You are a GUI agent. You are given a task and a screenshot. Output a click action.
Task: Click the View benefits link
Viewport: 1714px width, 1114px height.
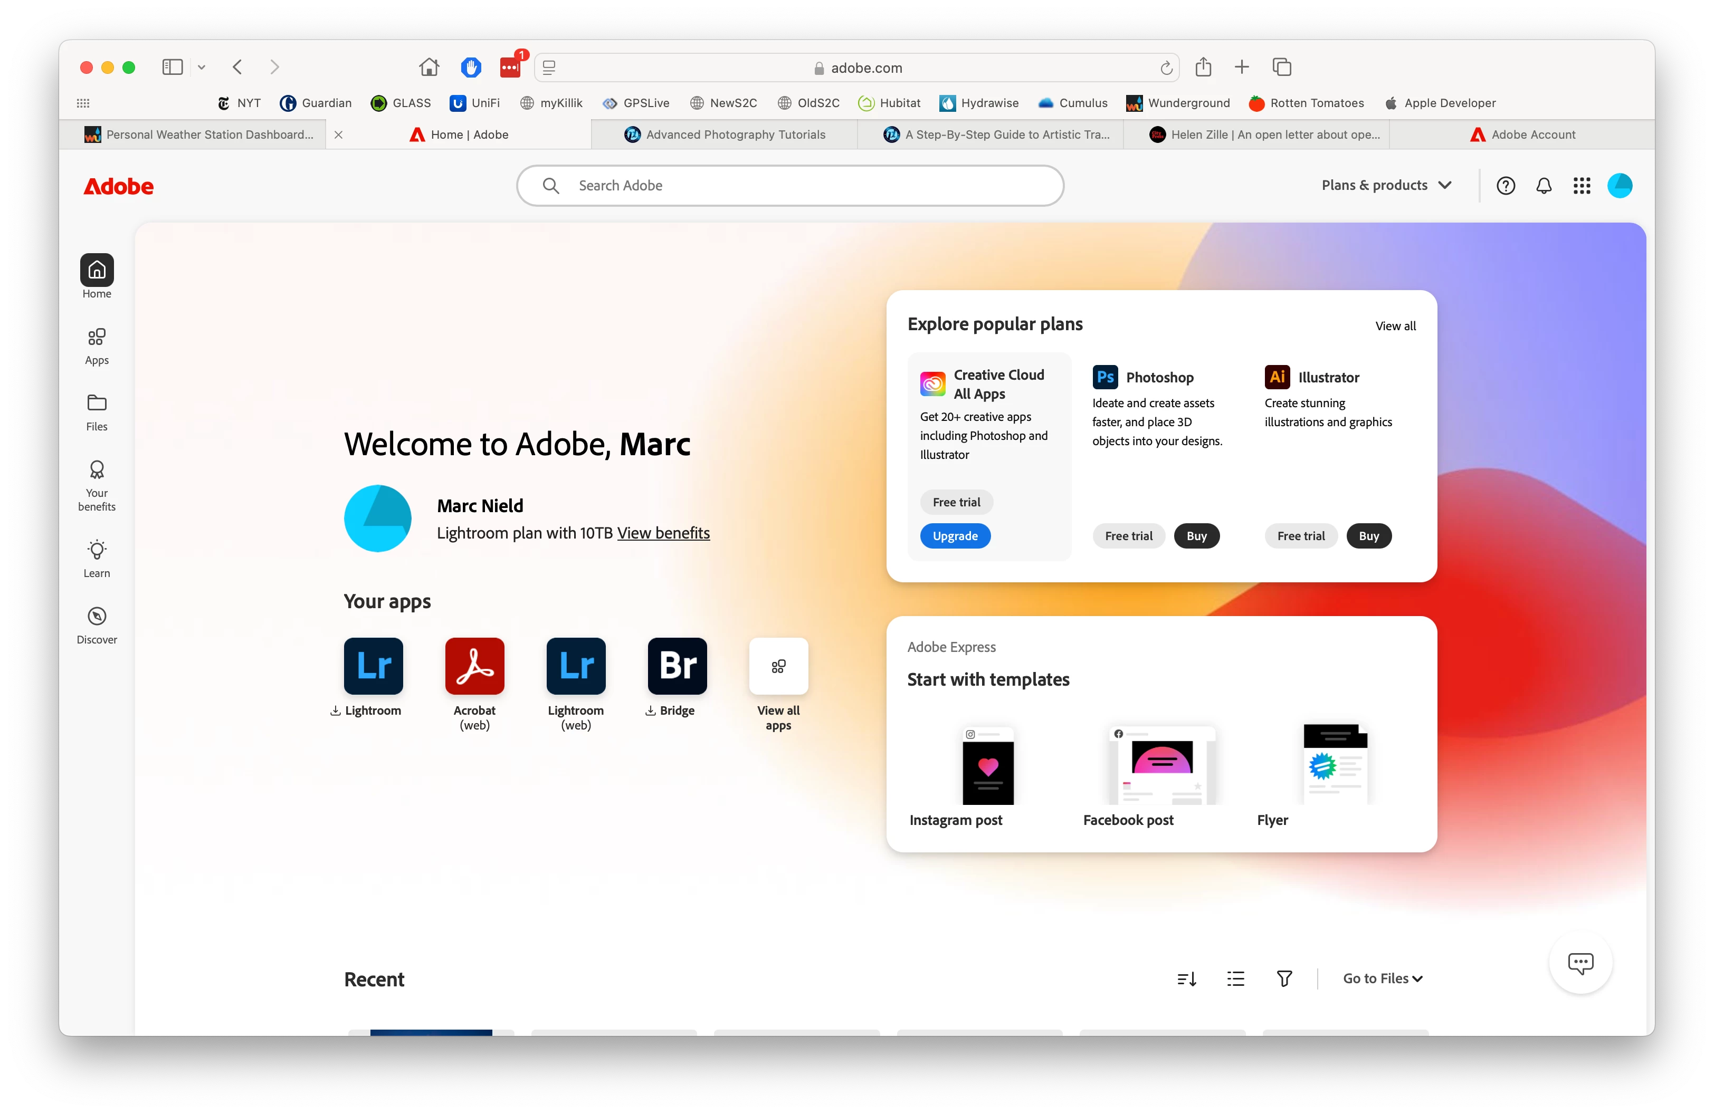[x=663, y=533]
